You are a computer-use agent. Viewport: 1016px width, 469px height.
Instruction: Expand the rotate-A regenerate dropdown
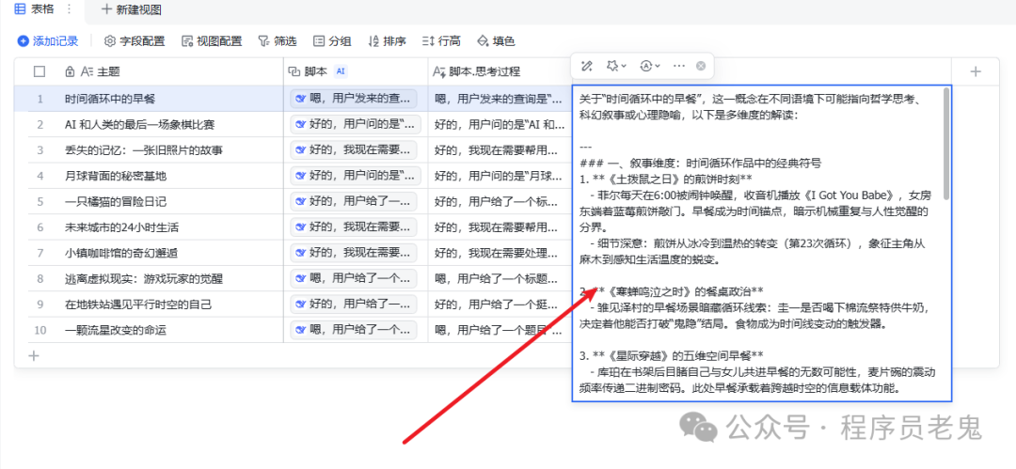[650, 66]
